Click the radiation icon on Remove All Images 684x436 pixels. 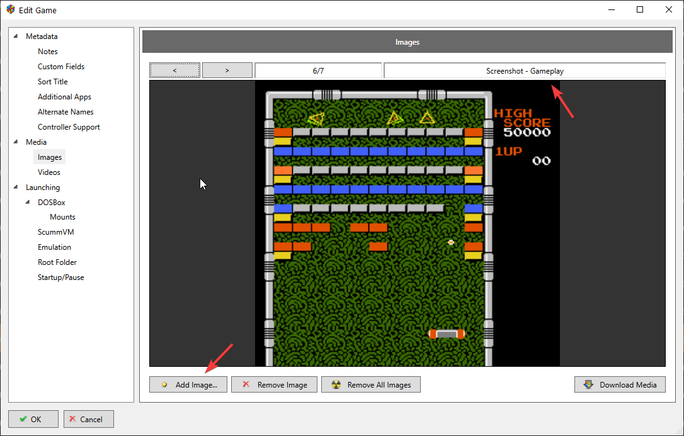[x=336, y=384]
